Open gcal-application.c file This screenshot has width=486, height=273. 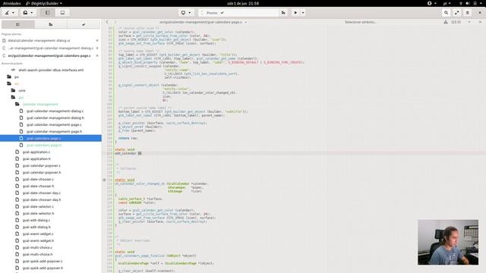[x=36, y=152]
